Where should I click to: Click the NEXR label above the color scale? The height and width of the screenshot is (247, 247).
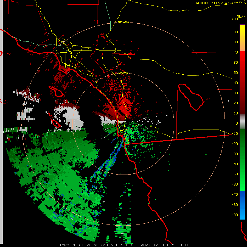pyautogui.click(x=241, y=16)
